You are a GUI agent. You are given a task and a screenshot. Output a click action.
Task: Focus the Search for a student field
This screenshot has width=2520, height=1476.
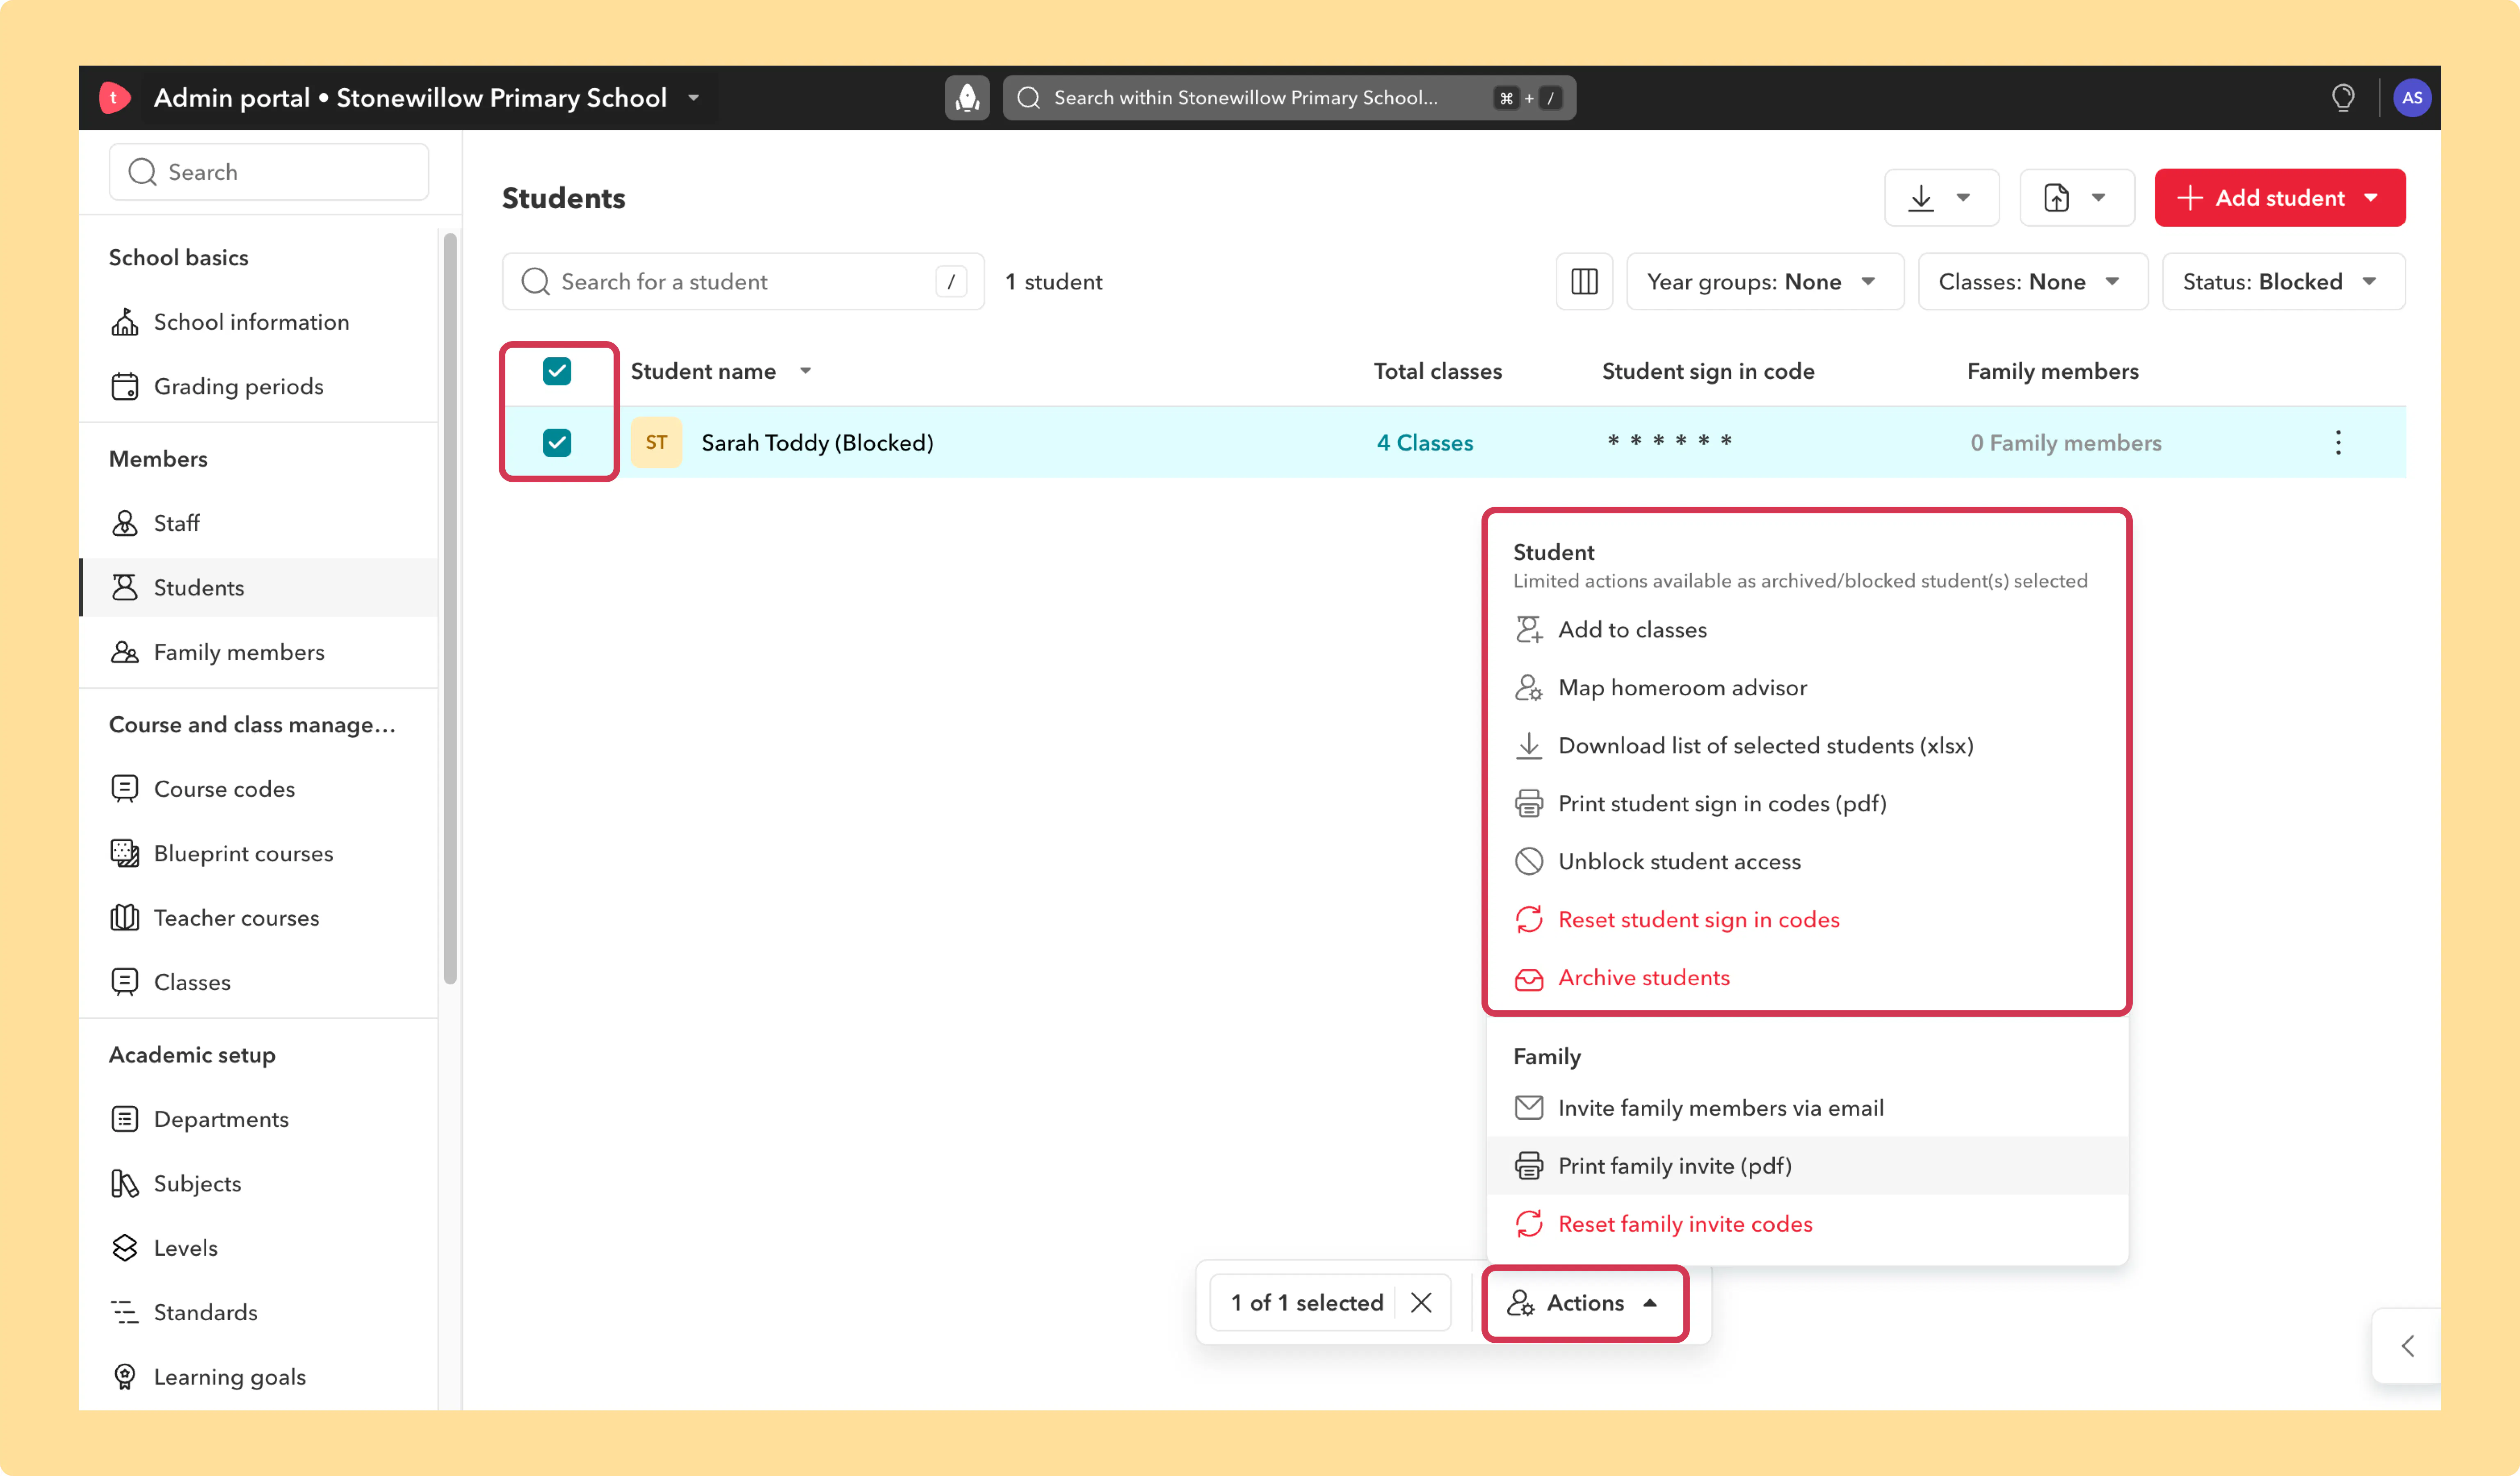click(x=743, y=282)
